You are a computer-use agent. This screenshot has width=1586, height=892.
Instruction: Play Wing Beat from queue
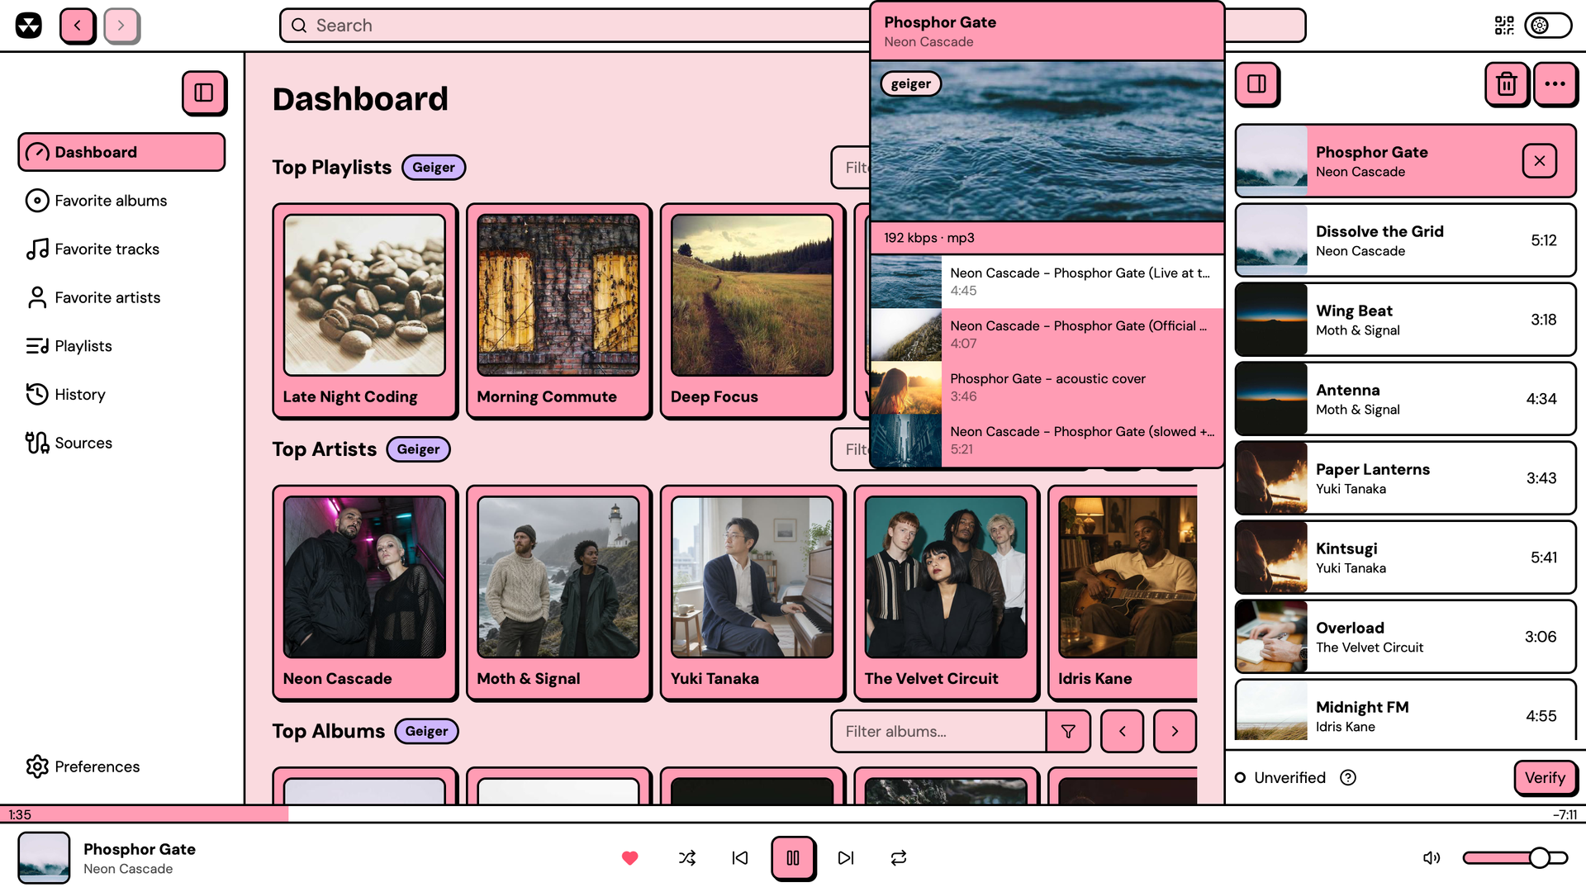point(1405,320)
